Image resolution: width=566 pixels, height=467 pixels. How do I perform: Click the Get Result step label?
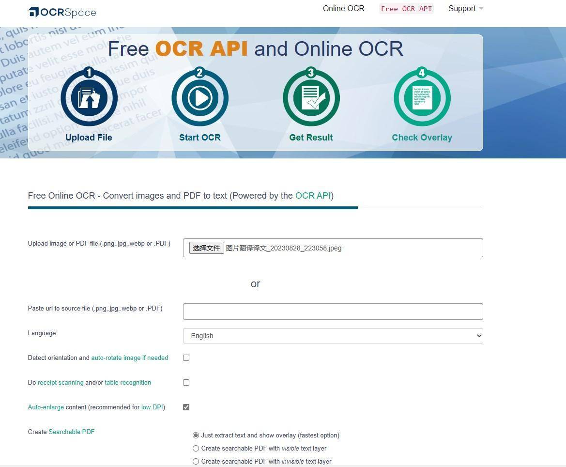(311, 137)
